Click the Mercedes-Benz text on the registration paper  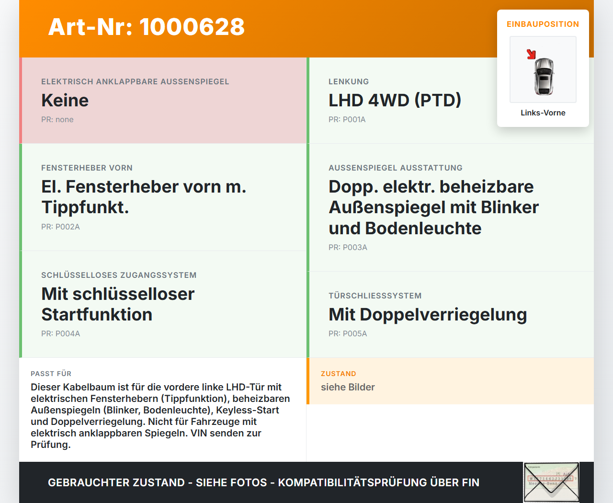[543, 483]
